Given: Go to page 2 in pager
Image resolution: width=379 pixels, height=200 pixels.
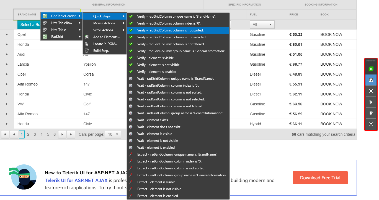Looking at the screenshot, I should click(x=28, y=134).
